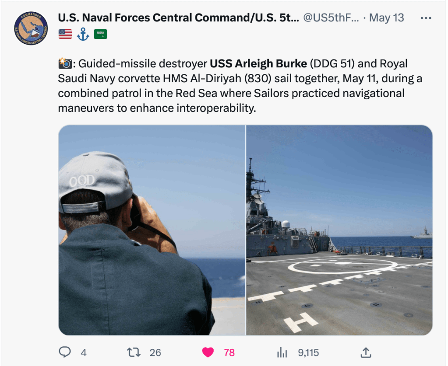Open the photo of sailor in OOD cap
448x366 pixels.
point(152,230)
